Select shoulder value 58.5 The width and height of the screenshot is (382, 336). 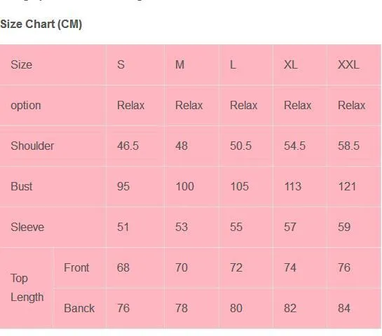348,146
